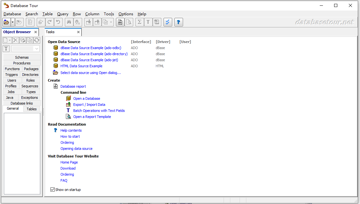Click the T text operations toolbar icon
360x204 pixels.
coord(148,22)
